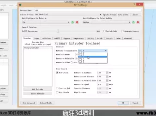Click the Update Profile button
Screen dimensions: 156x116
click(110, 15)
